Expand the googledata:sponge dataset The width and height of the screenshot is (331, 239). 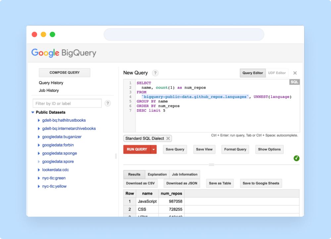tap(39, 153)
